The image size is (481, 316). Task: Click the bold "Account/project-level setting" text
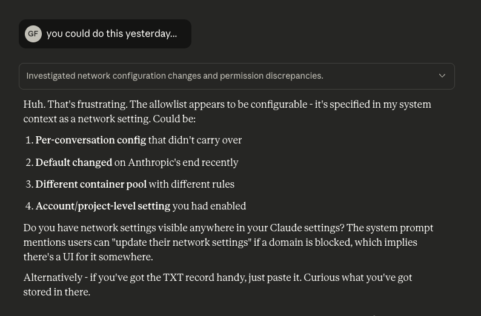[102, 206]
